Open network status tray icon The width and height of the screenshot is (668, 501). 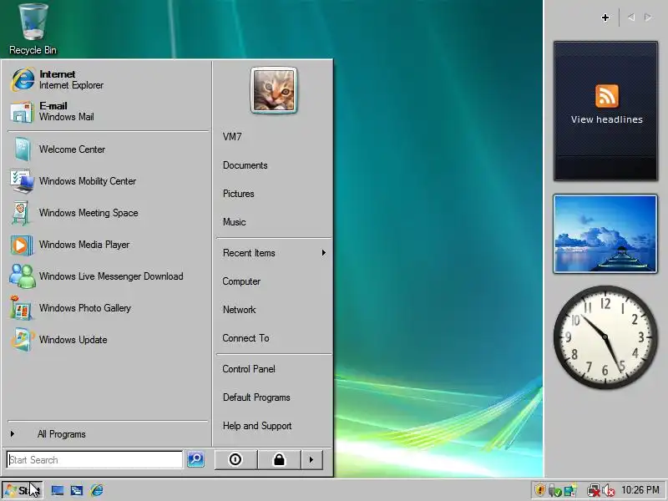pyautogui.click(x=593, y=491)
